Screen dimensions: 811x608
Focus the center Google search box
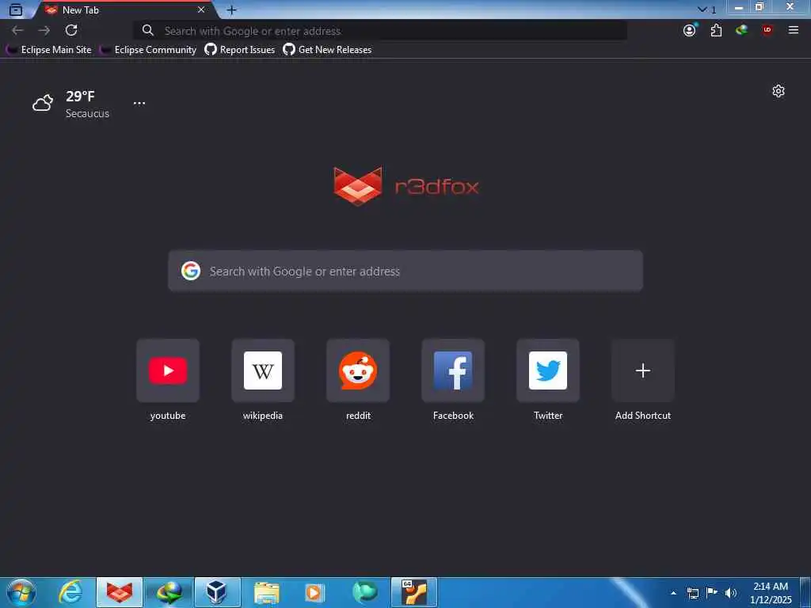(x=405, y=271)
